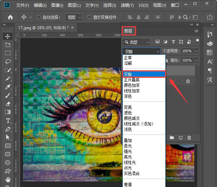Toggle the layer filter on/off switch
217x187 pixels.
click(x=198, y=41)
